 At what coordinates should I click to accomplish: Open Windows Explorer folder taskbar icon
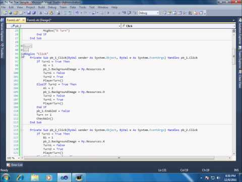click(x=35, y=177)
